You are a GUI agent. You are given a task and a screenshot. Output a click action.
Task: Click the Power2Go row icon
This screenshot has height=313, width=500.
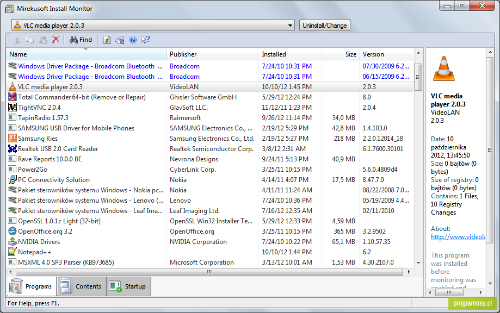[12, 169]
